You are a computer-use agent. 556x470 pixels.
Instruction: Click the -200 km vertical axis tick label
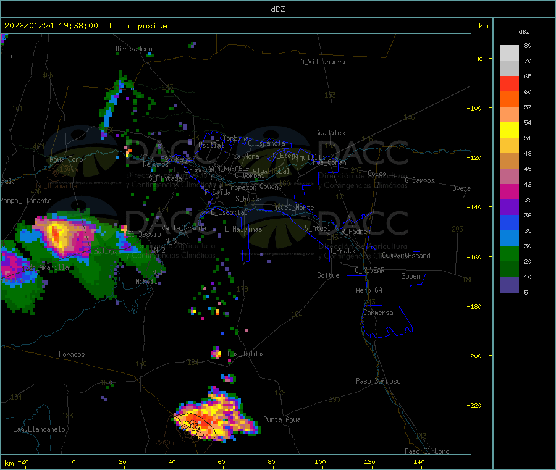click(x=476, y=356)
